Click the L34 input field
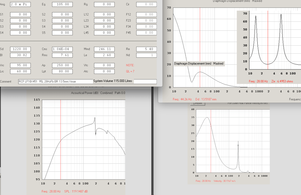The image size is (301, 195). click(104, 27)
